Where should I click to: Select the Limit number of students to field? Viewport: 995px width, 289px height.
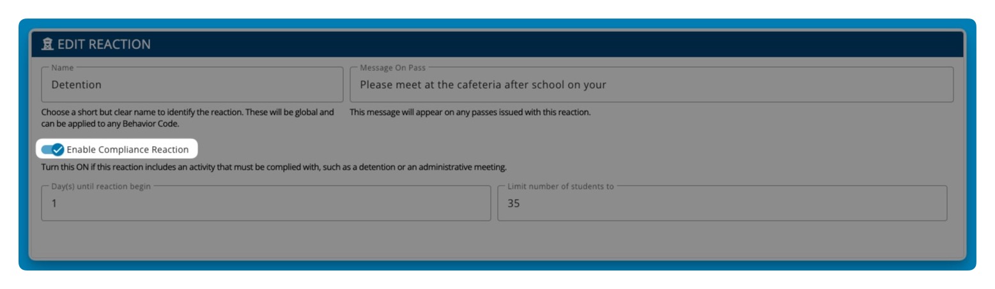tap(722, 203)
